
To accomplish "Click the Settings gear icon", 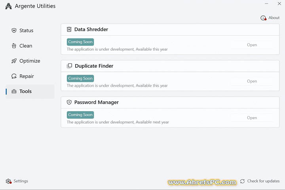I will tap(9, 181).
